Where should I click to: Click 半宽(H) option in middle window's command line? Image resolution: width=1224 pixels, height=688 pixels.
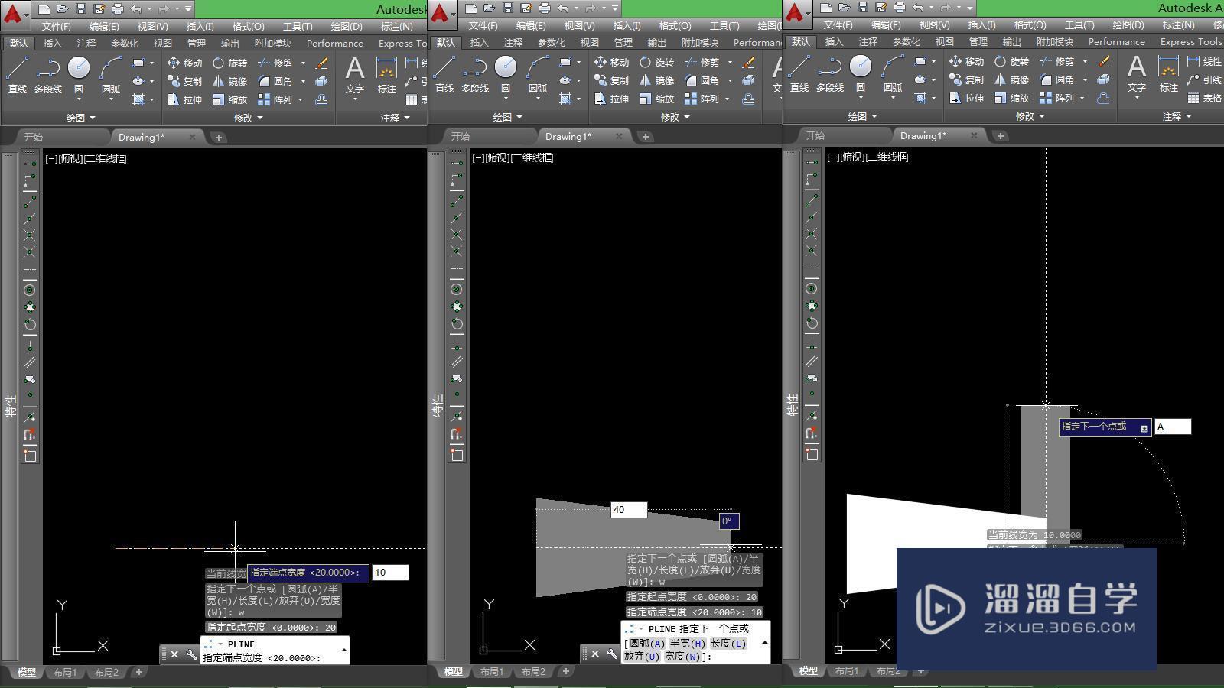(688, 644)
